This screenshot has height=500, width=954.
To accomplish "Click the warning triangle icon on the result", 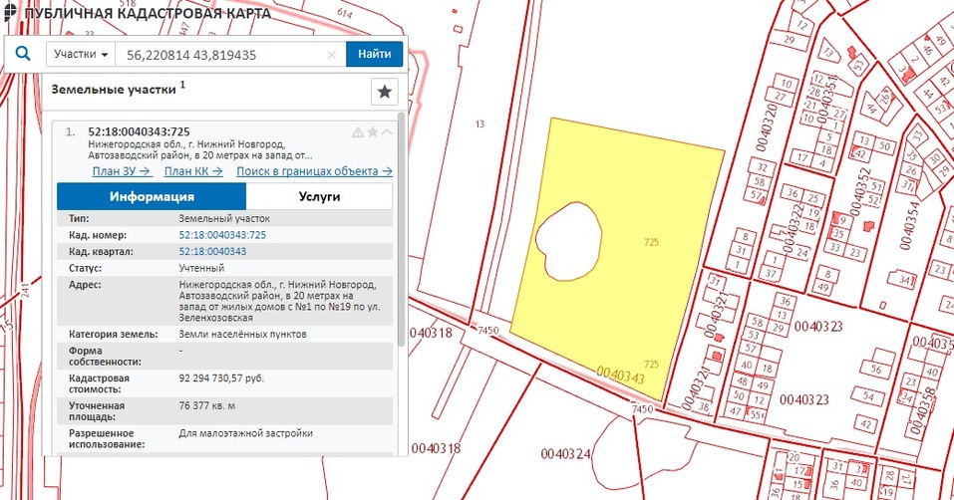I will 358,131.
